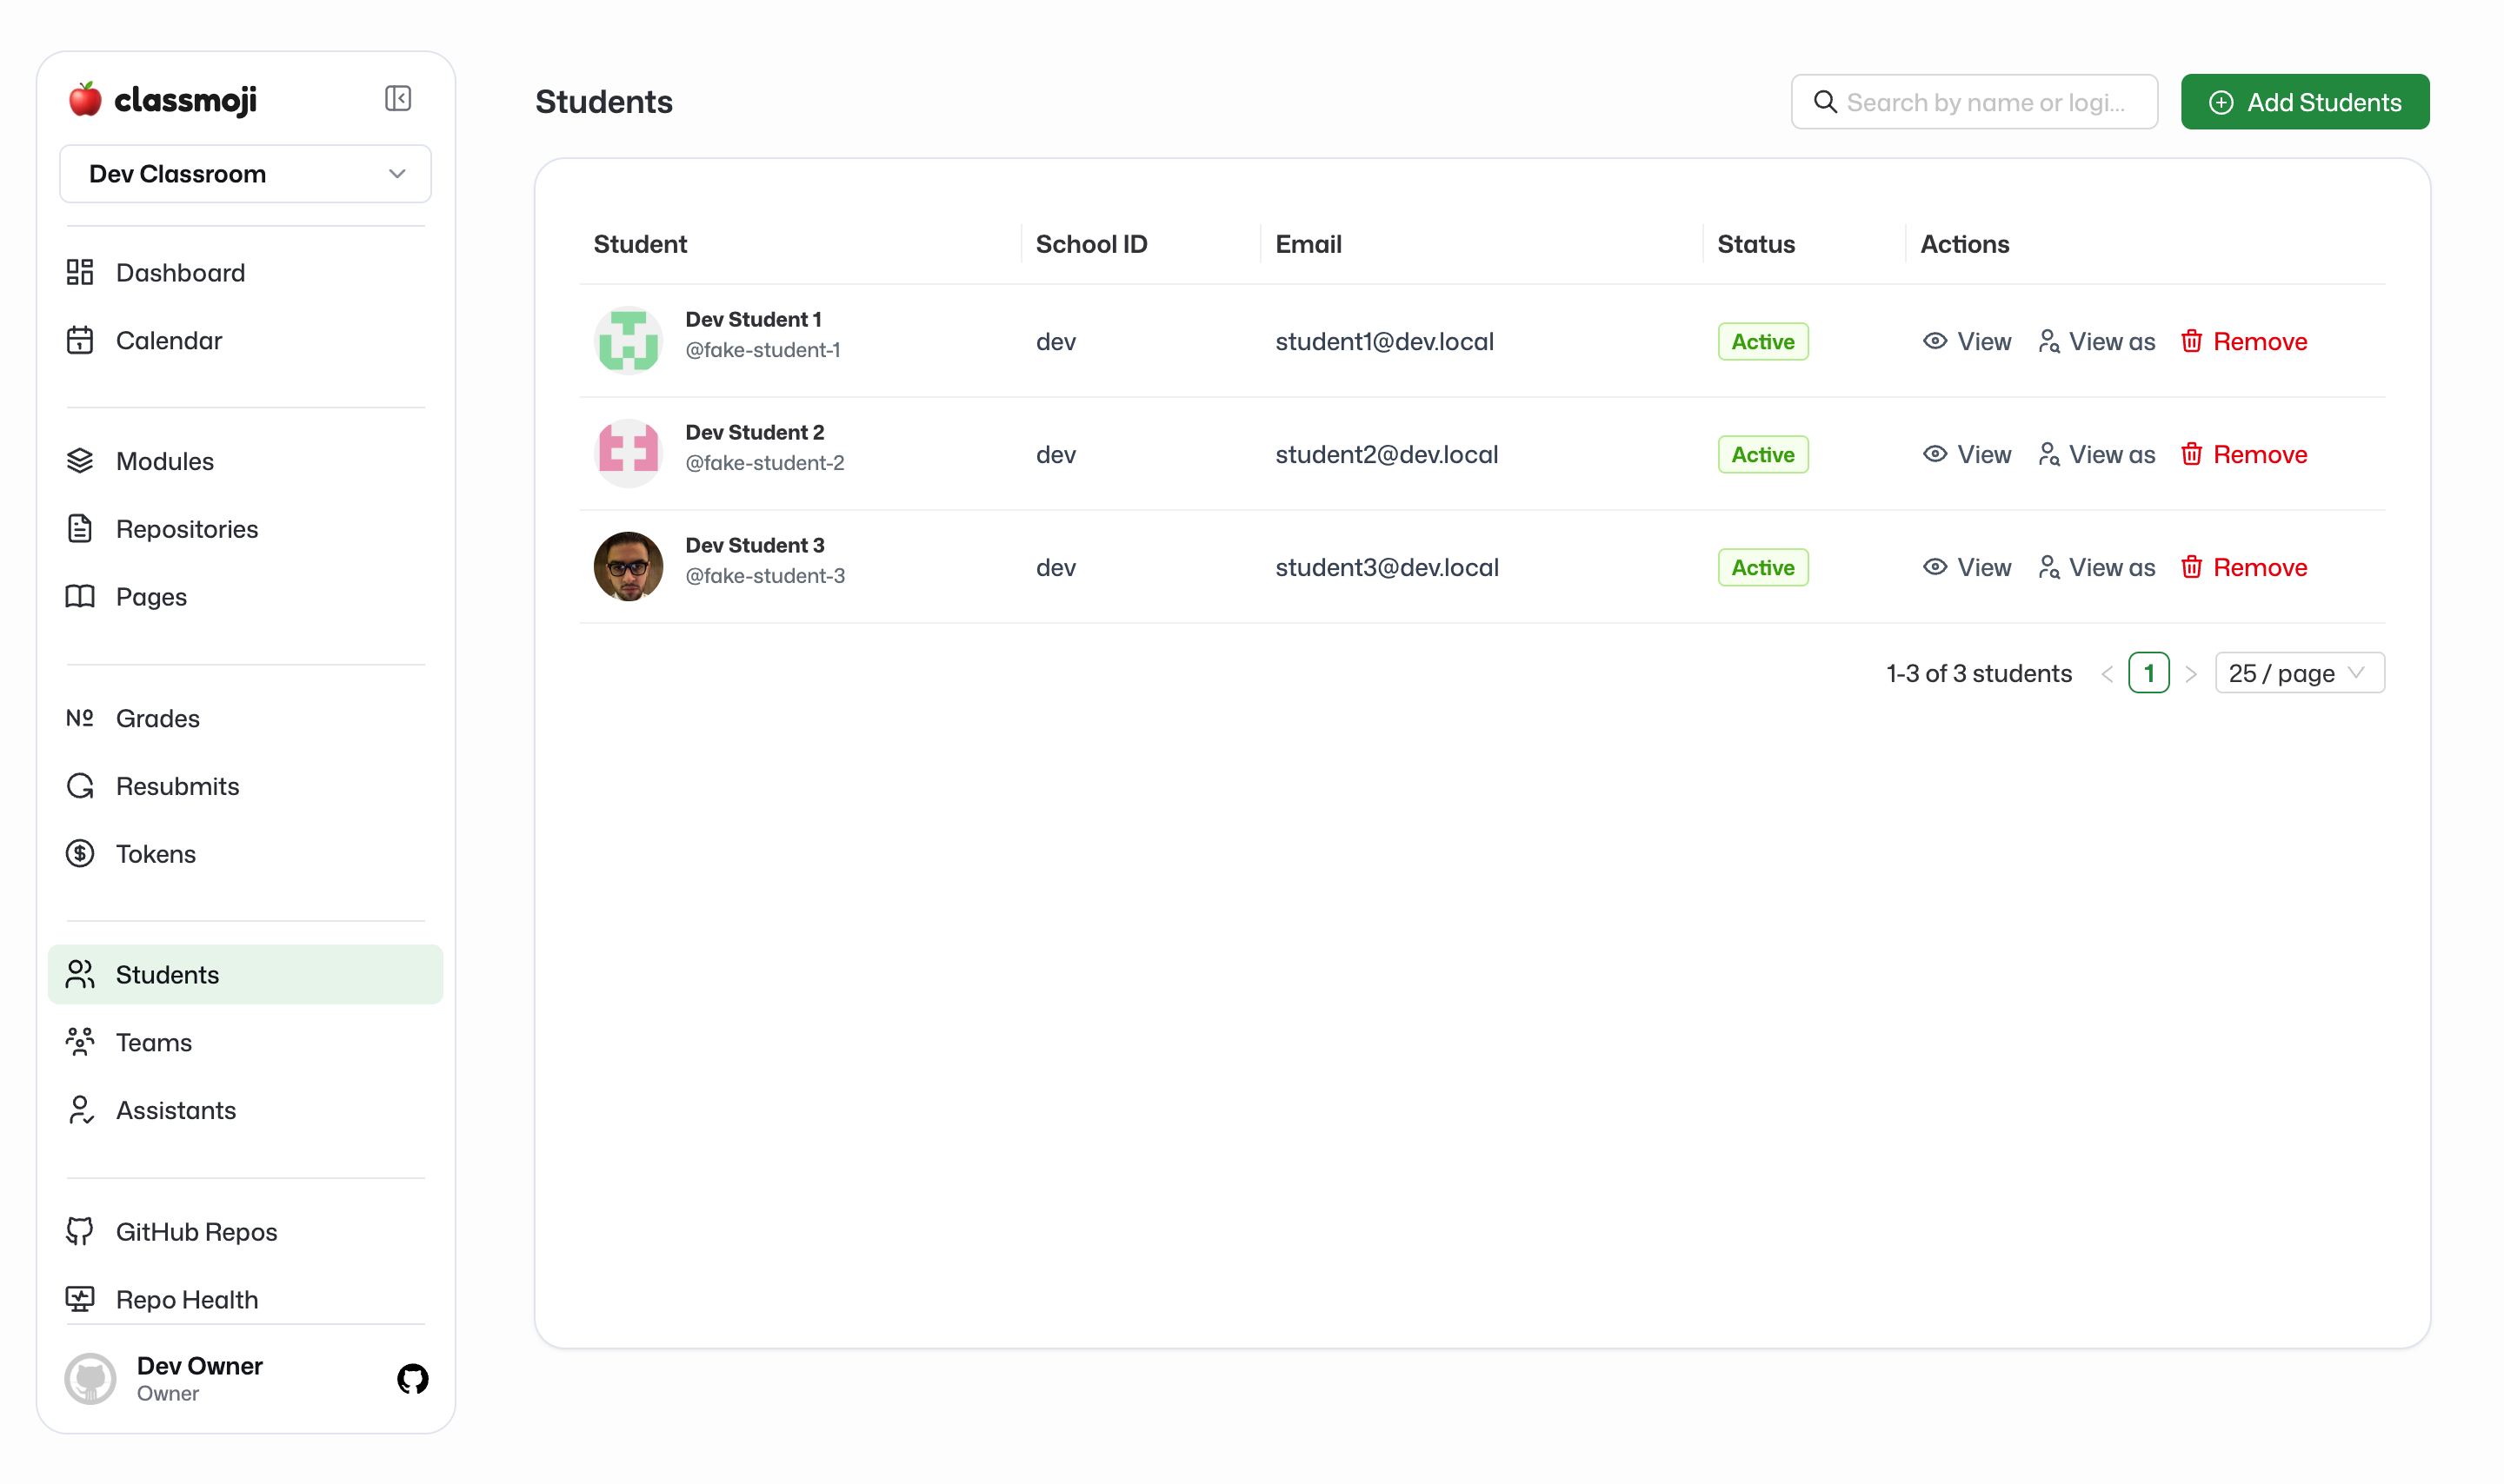
Task: Open GitHub Repos in the sidebar
Action: click(x=245, y=1232)
